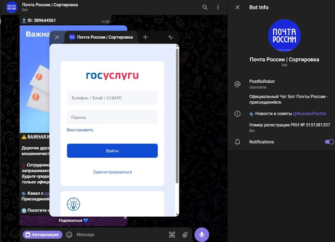
Task: Click the Телефон / Email / СНИЛС field
Action: pos(112,98)
